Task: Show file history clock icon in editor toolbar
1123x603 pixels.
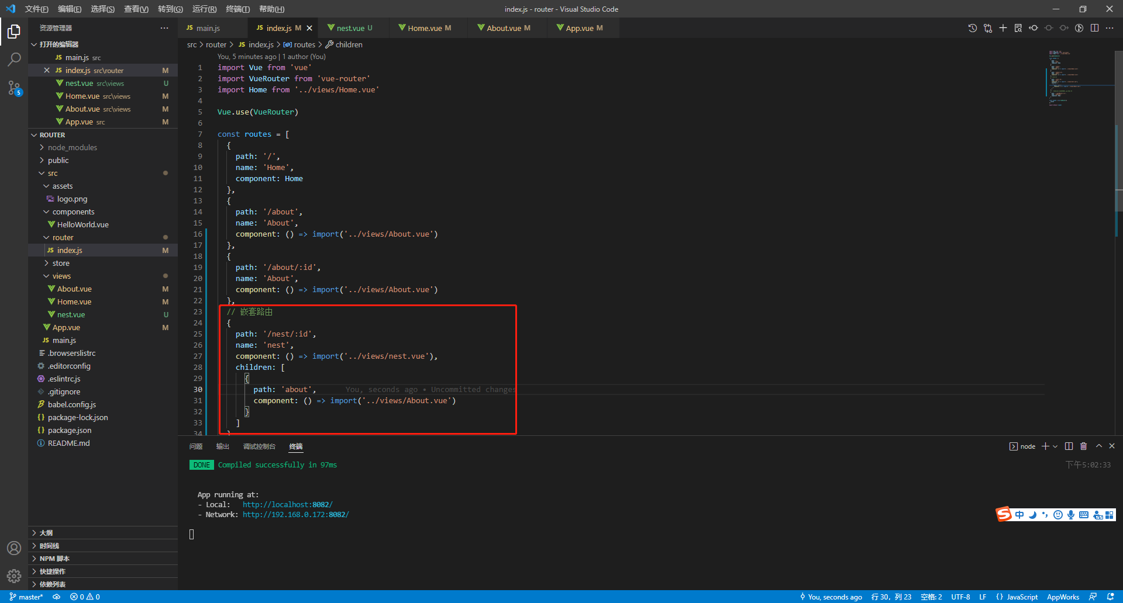Action: tap(973, 28)
